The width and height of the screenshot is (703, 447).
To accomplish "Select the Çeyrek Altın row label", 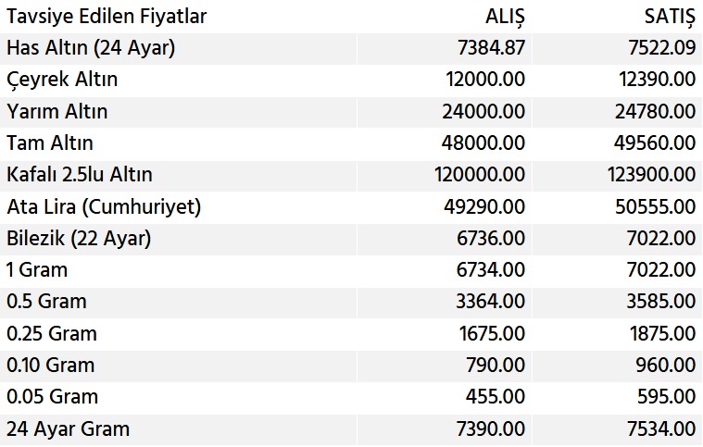I will (x=62, y=80).
